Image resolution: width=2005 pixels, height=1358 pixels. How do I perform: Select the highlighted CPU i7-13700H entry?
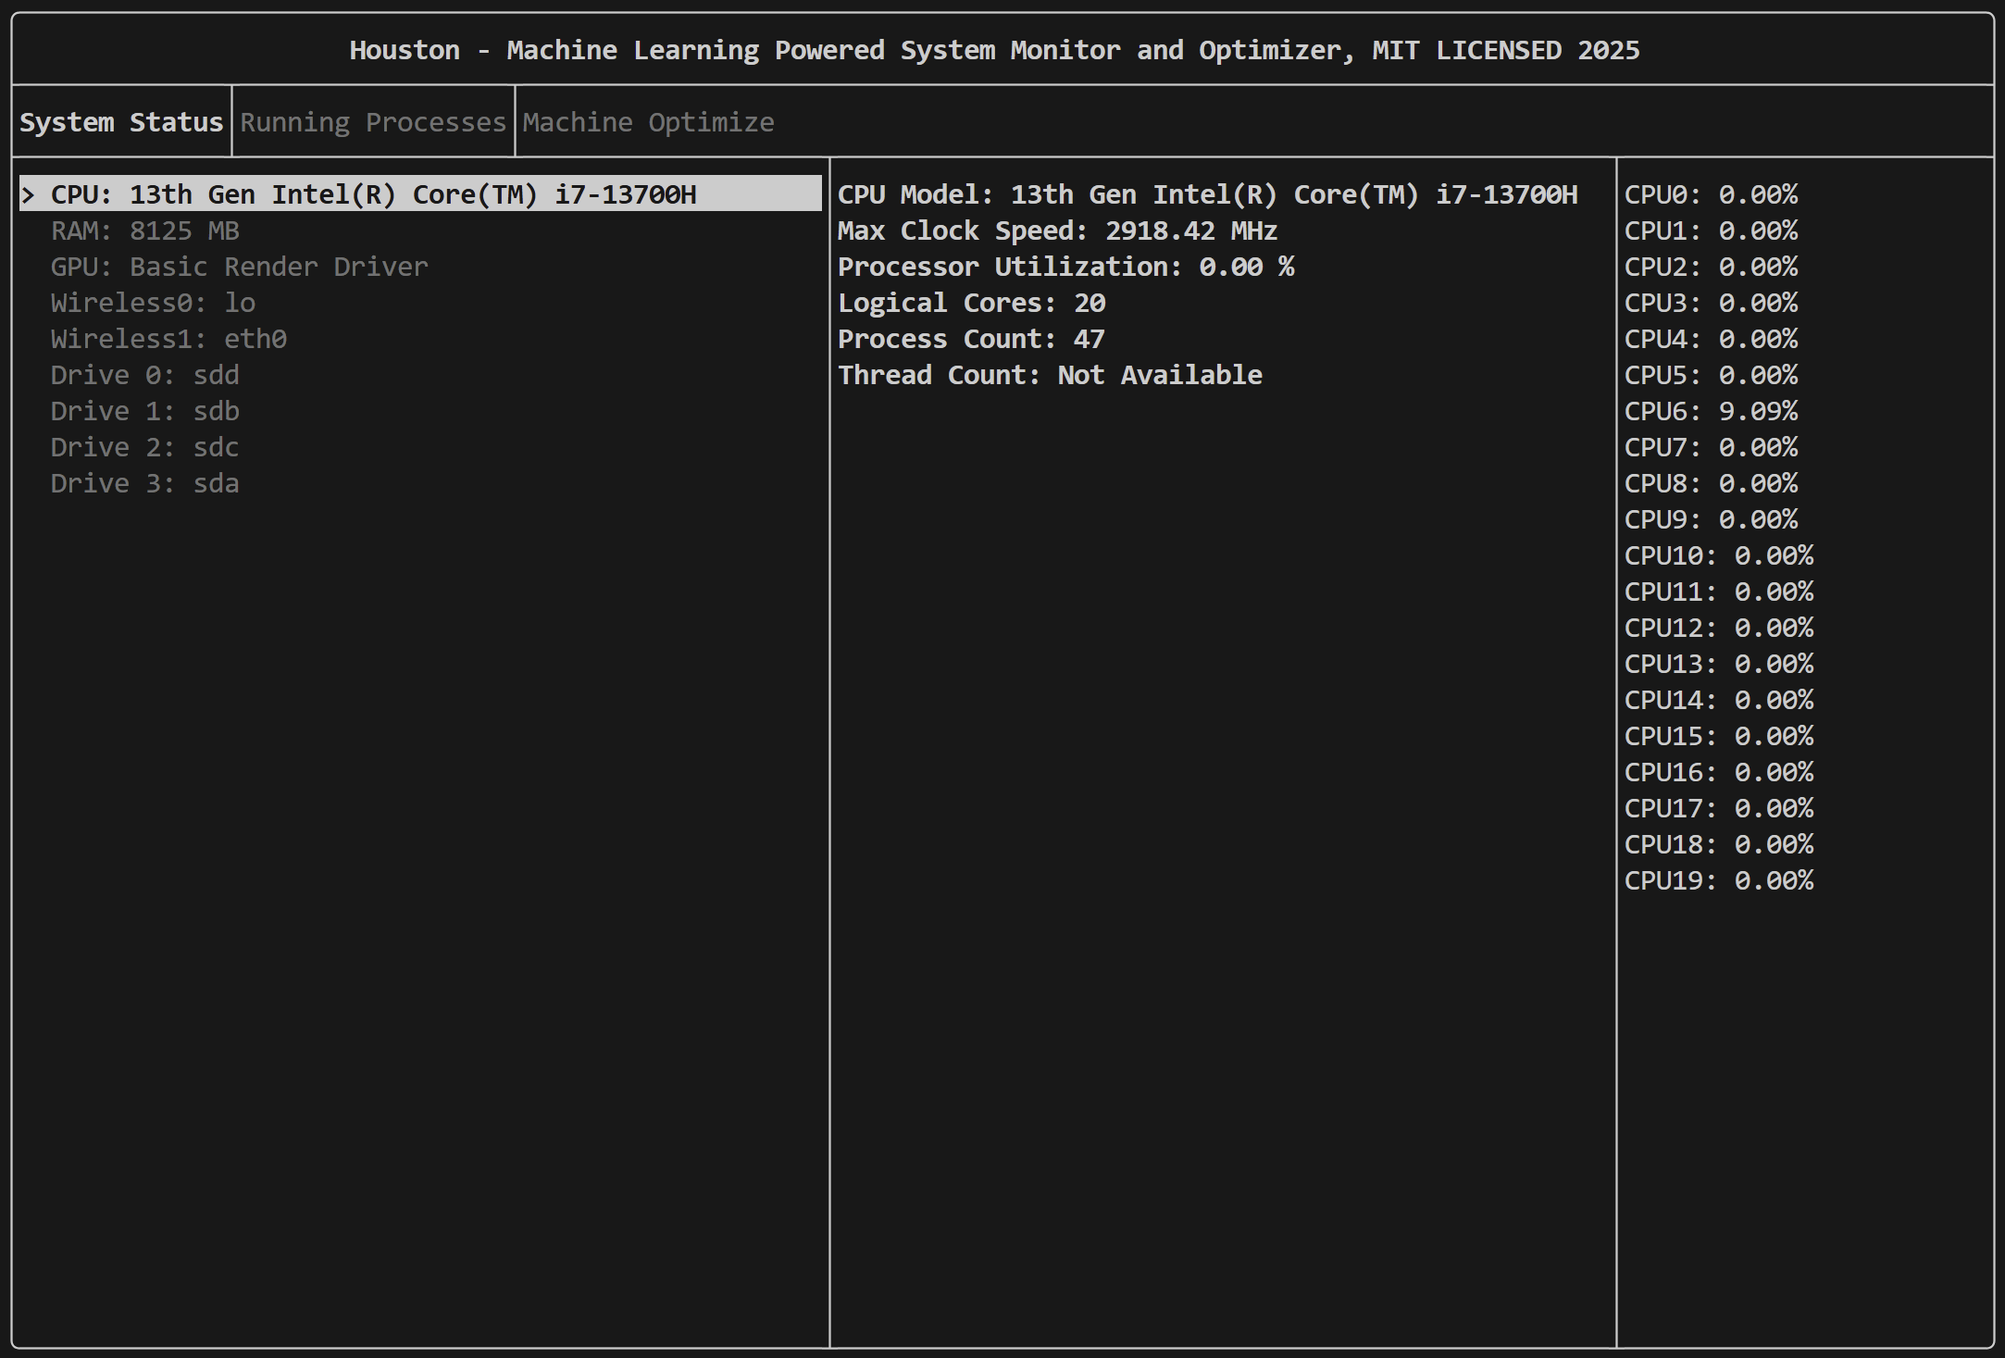tap(373, 194)
